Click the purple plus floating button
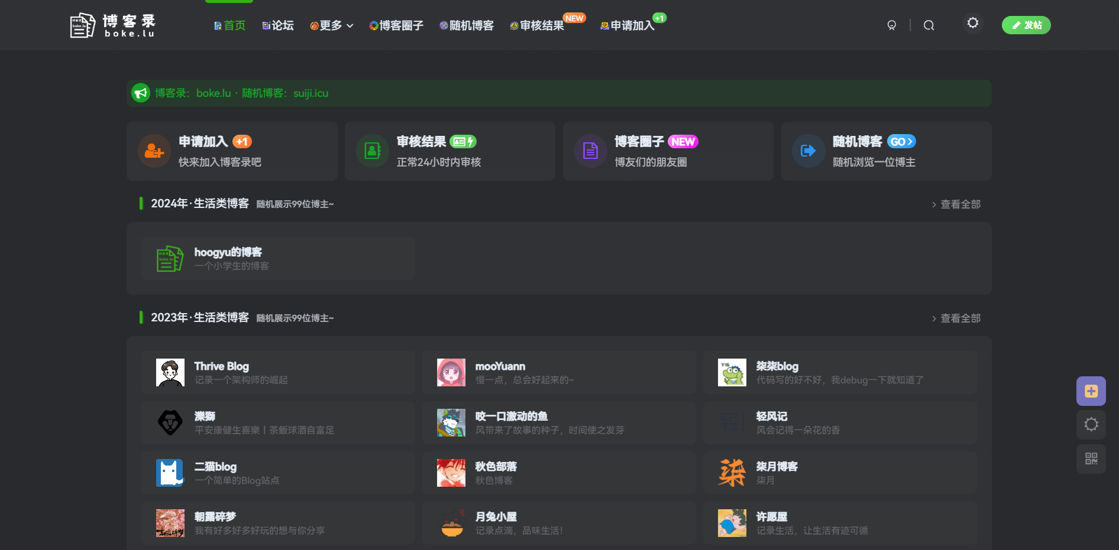Viewport: 1119px width, 550px height. (1091, 391)
